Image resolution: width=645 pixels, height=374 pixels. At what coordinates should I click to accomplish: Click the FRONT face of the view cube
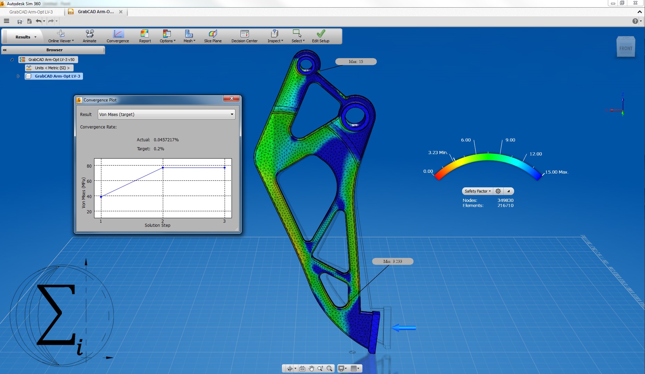626,48
